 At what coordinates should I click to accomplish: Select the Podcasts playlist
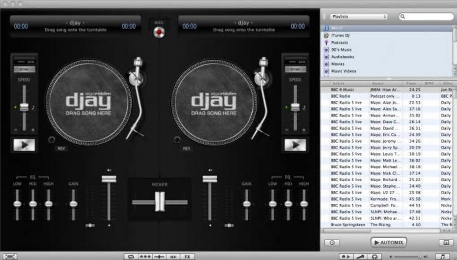(x=340, y=43)
